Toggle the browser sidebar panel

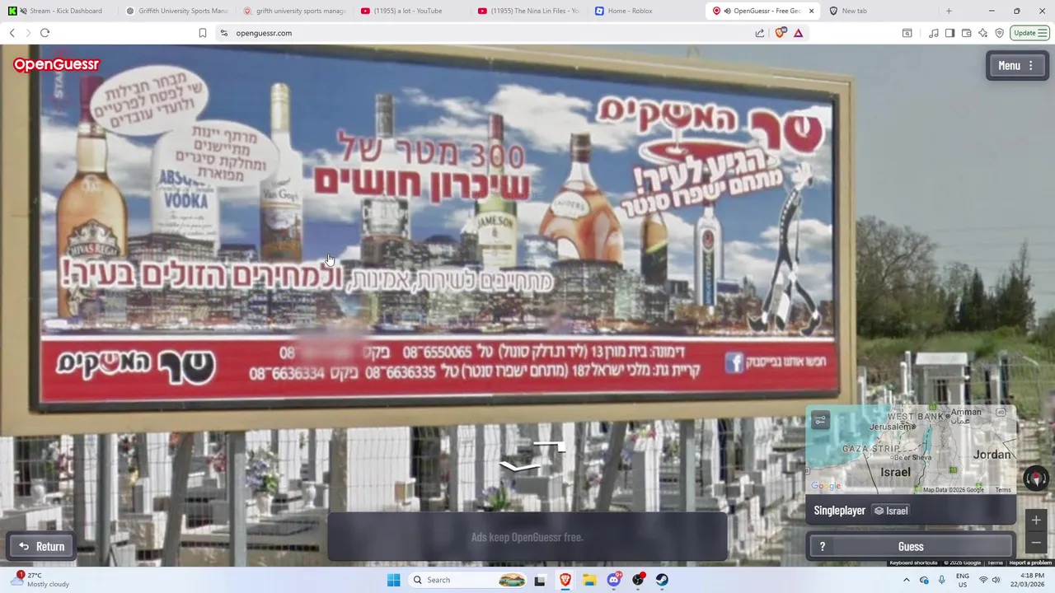click(x=949, y=33)
